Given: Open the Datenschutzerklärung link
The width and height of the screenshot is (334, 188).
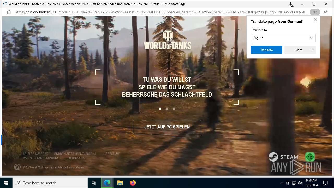Looking at the screenshot, I should [x=41, y=158].
